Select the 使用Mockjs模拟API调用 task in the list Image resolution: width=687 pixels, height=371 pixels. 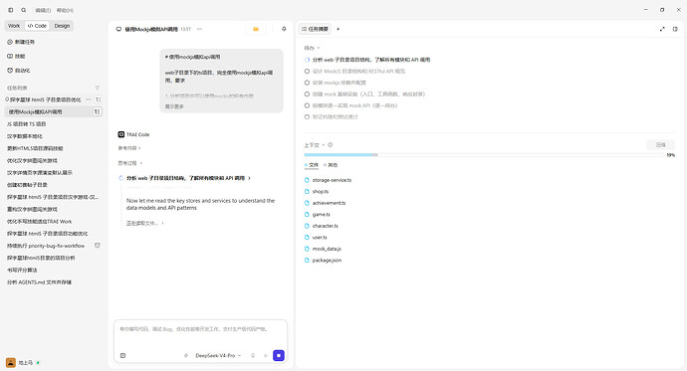click(54, 112)
